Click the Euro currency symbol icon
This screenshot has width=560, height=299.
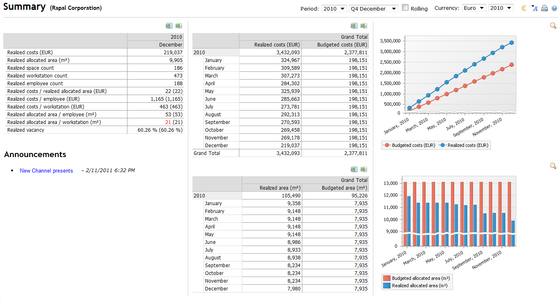(x=524, y=8)
